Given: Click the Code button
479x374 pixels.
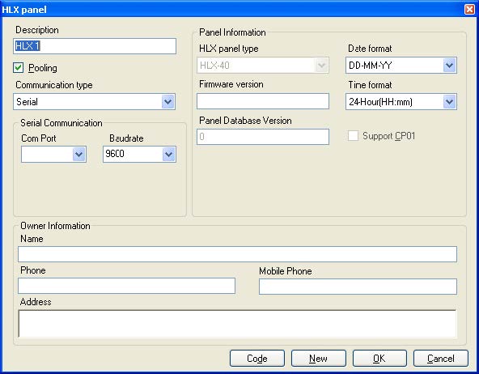Looking at the screenshot, I should coord(257,358).
